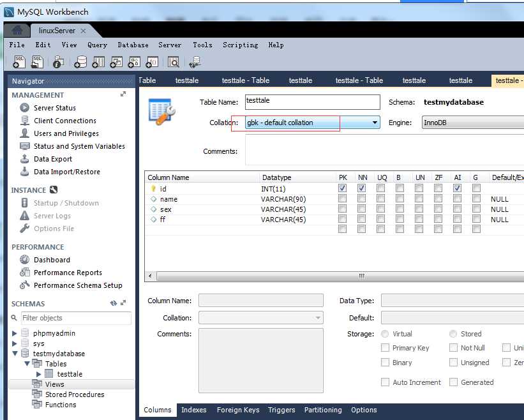Viewport: 524px width, 420px height.
Task: Switch to the Partitioning tab
Action: click(x=323, y=410)
